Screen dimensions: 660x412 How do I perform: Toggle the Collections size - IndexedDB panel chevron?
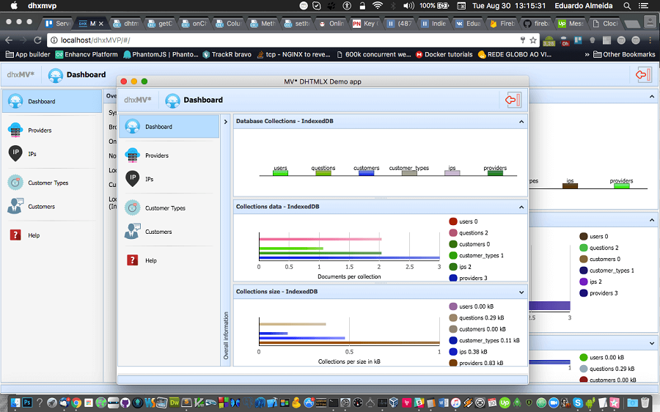[521, 292]
